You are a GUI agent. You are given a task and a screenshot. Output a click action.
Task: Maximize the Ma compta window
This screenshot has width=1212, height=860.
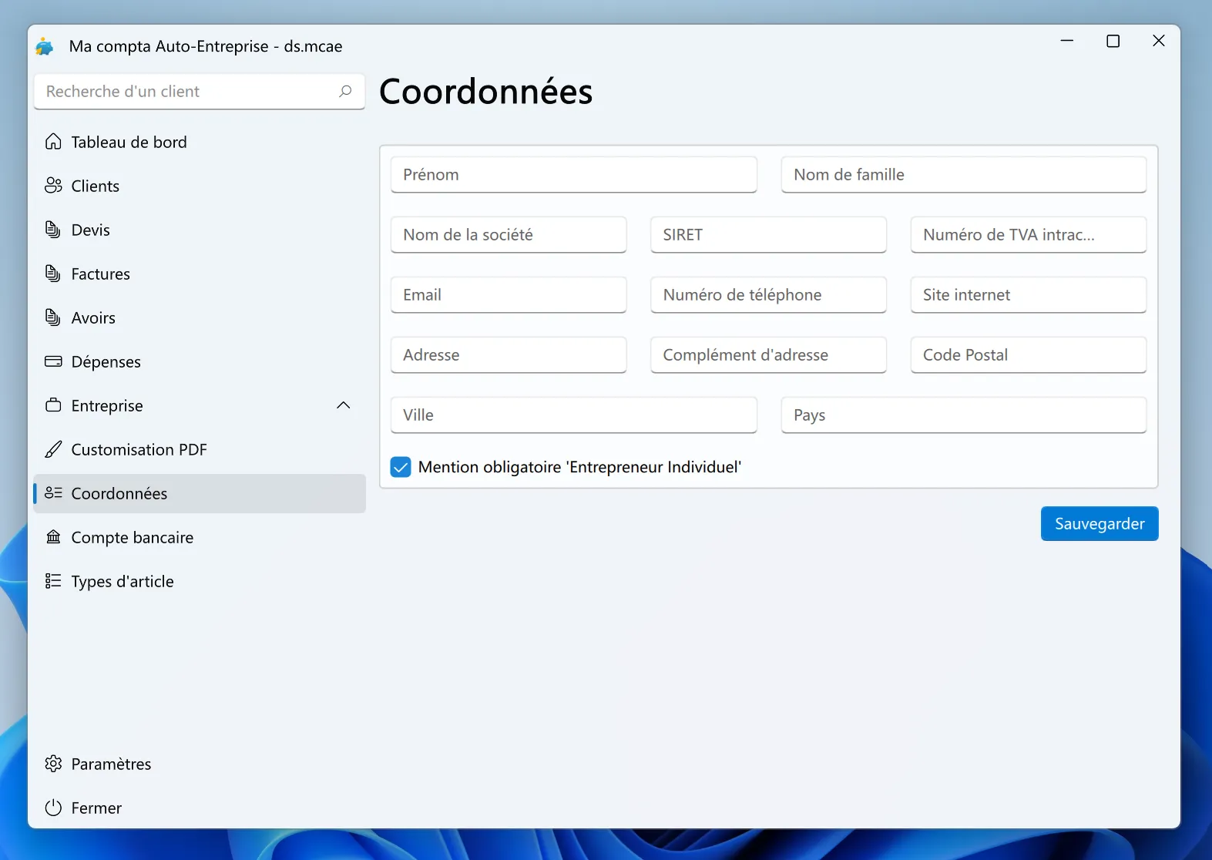(x=1113, y=41)
